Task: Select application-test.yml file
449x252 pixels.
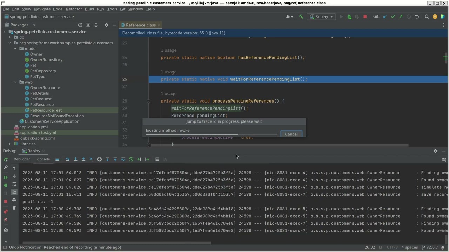Action: [38, 133]
